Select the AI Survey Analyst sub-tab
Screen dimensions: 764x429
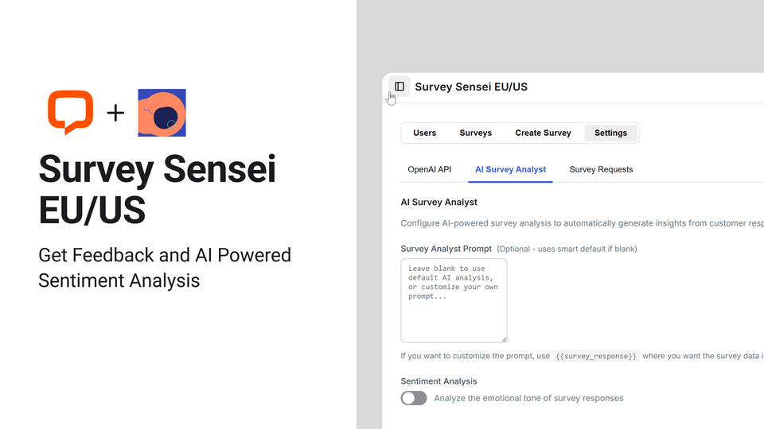(510, 169)
